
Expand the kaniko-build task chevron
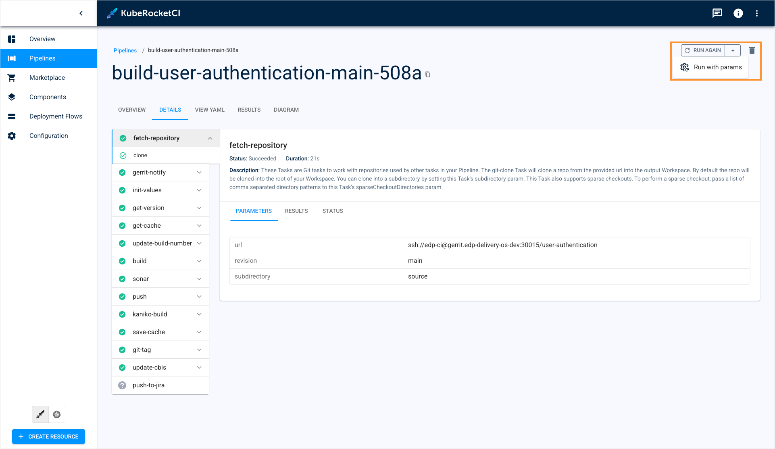[199, 314]
